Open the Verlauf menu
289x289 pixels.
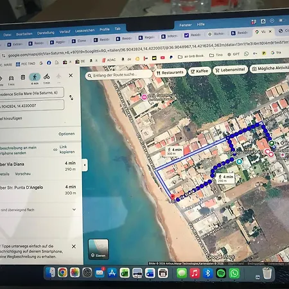tap(65, 31)
